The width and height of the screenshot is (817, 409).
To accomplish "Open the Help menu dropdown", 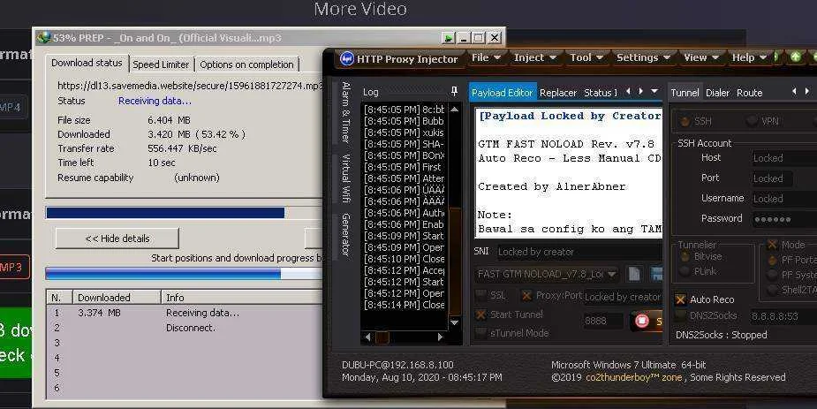I will [749, 57].
